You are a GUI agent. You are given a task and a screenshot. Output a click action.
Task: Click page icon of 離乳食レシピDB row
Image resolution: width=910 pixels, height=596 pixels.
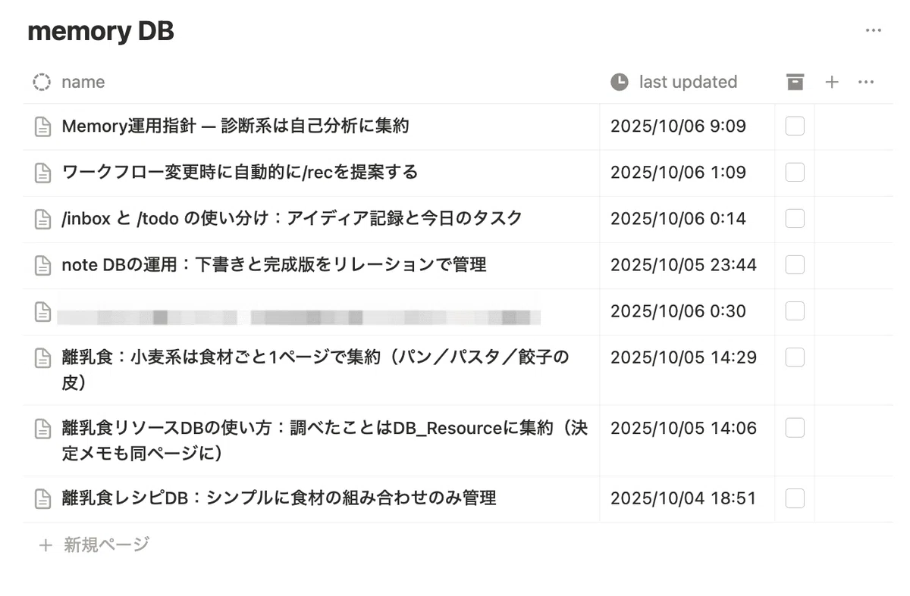43,498
